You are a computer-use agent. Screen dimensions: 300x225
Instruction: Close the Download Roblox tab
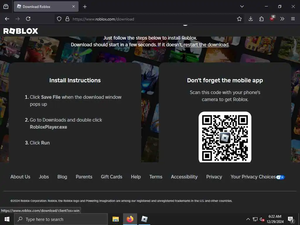point(74,6)
